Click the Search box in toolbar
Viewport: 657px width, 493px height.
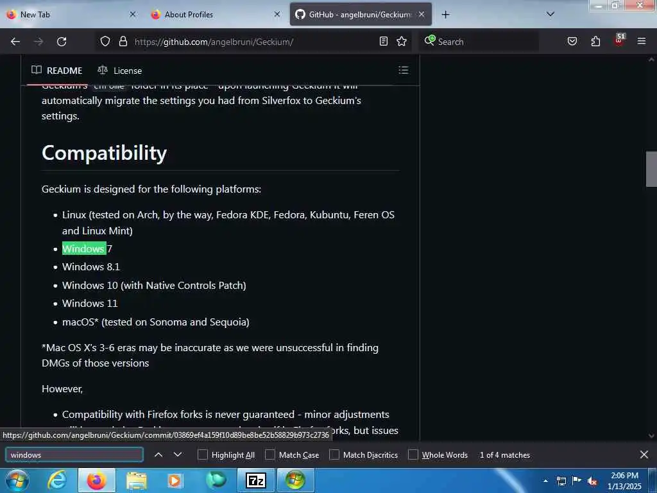(479, 42)
